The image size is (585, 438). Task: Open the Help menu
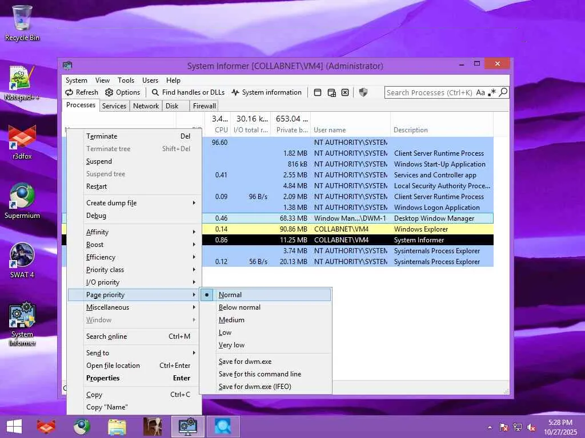[173, 80]
